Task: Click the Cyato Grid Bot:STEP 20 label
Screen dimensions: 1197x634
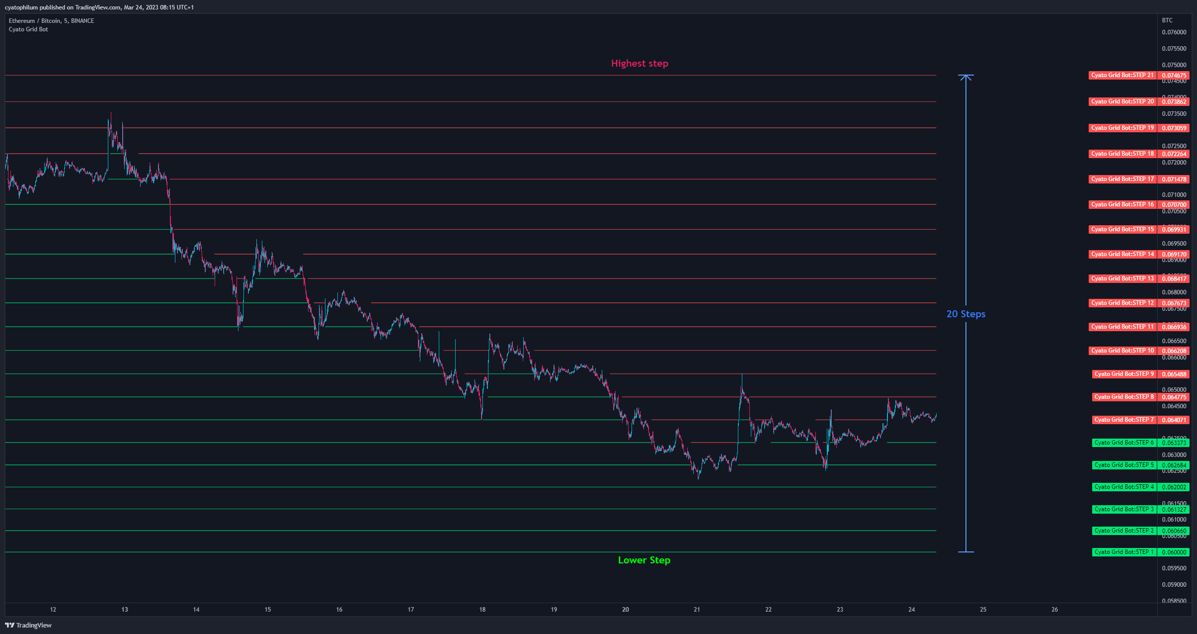Action: (1122, 101)
